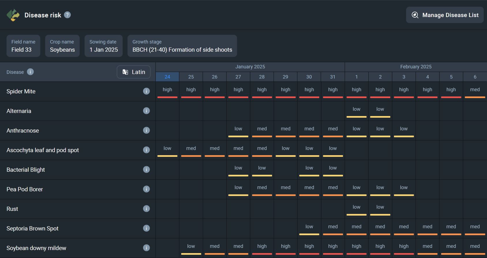Select the 1 February date column

pyautogui.click(x=357, y=77)
